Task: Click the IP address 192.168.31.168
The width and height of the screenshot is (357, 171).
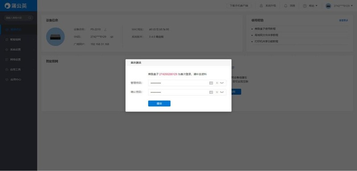Action: 100,44
